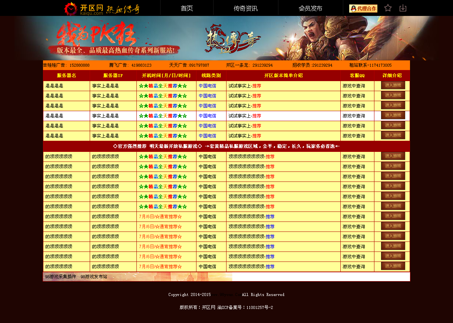Click 进入游戏 button in the last table row

pyautogui.click(x=393, y=266)
